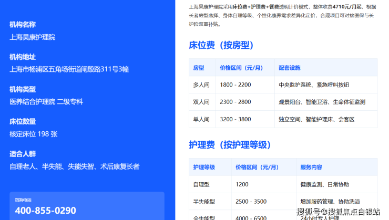The height and width of the screenshot is (220, 389).
Task: Click the audience text 自理老人、半失能、失能失智、术后康复长者
Action: coord(75,166)
